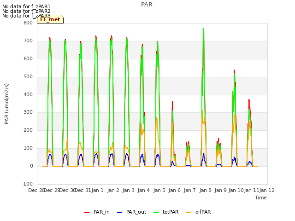Click the Jan 3 x-axis label
The height and width of the screenshot is (221, 295).
point(129,190)
